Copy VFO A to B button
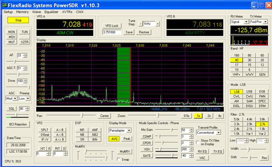 coord(59,130)
